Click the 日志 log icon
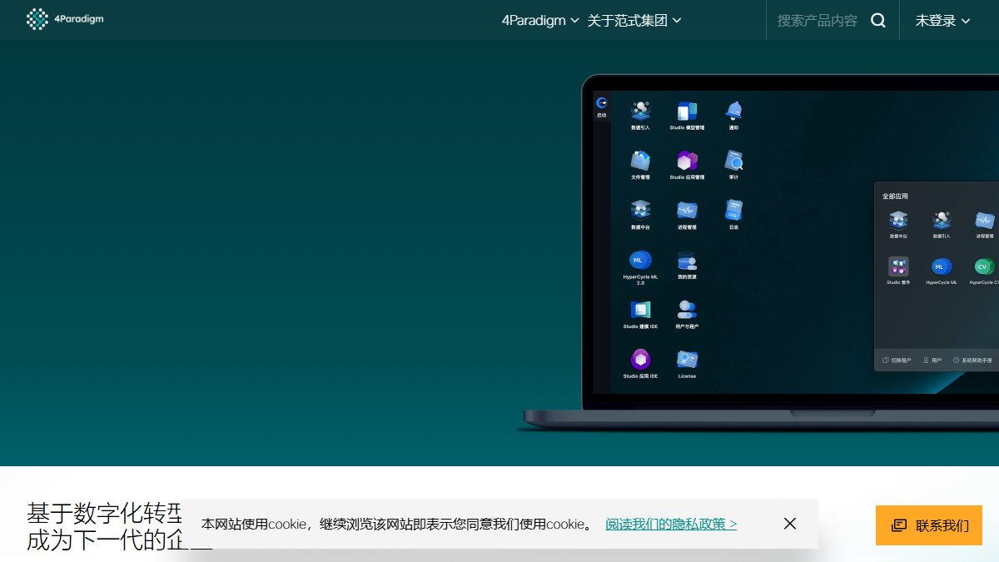 click(733, 215)
